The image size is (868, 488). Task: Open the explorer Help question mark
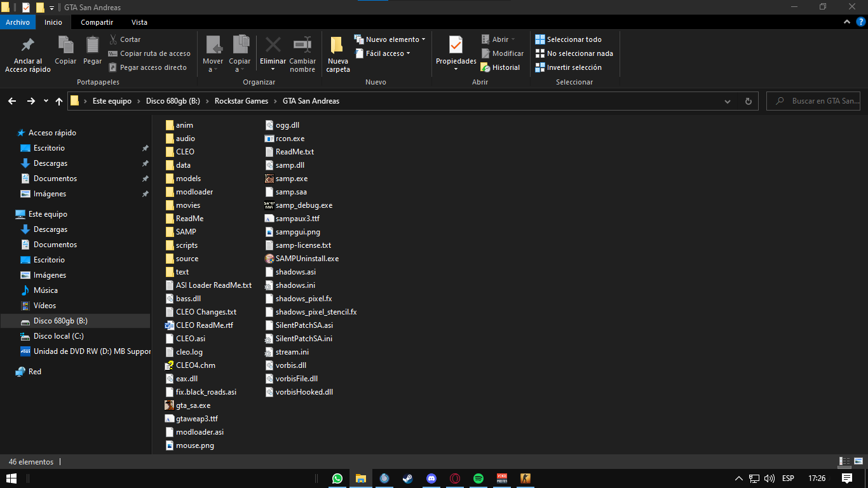click(x=860, y=22)
